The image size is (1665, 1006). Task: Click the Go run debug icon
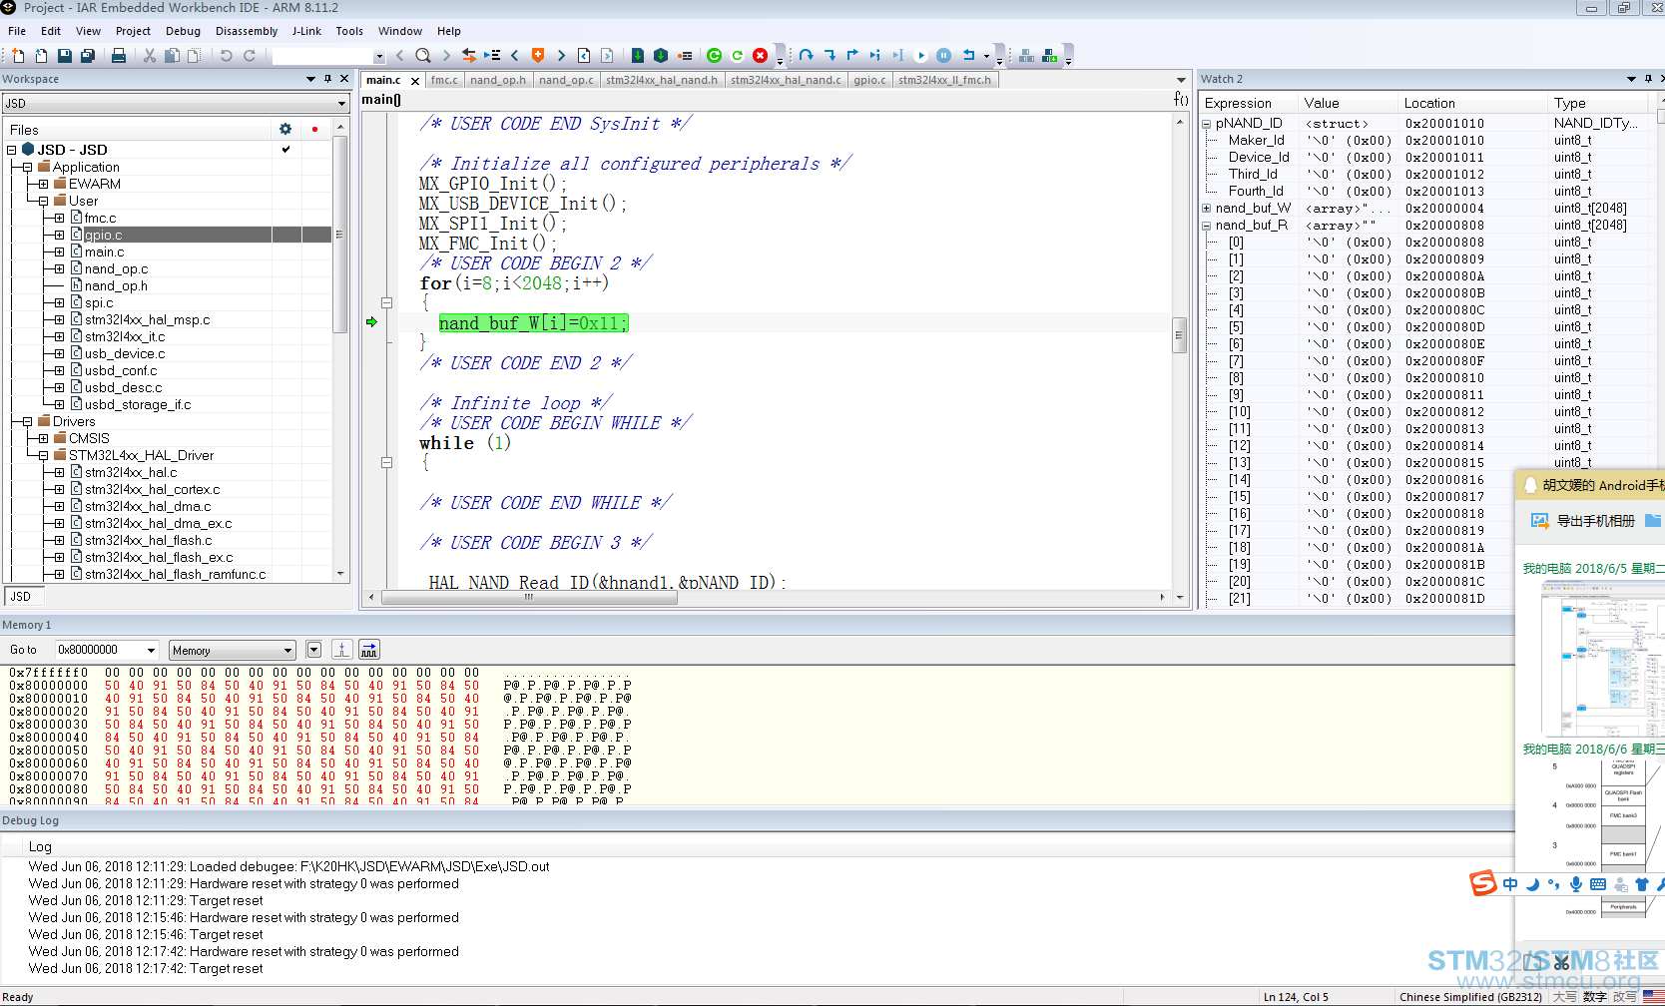(x=920, y=56)
